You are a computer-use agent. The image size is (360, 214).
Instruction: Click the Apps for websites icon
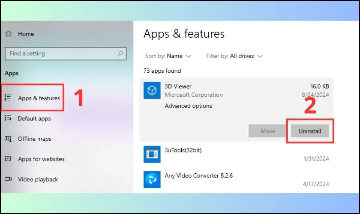8,158
